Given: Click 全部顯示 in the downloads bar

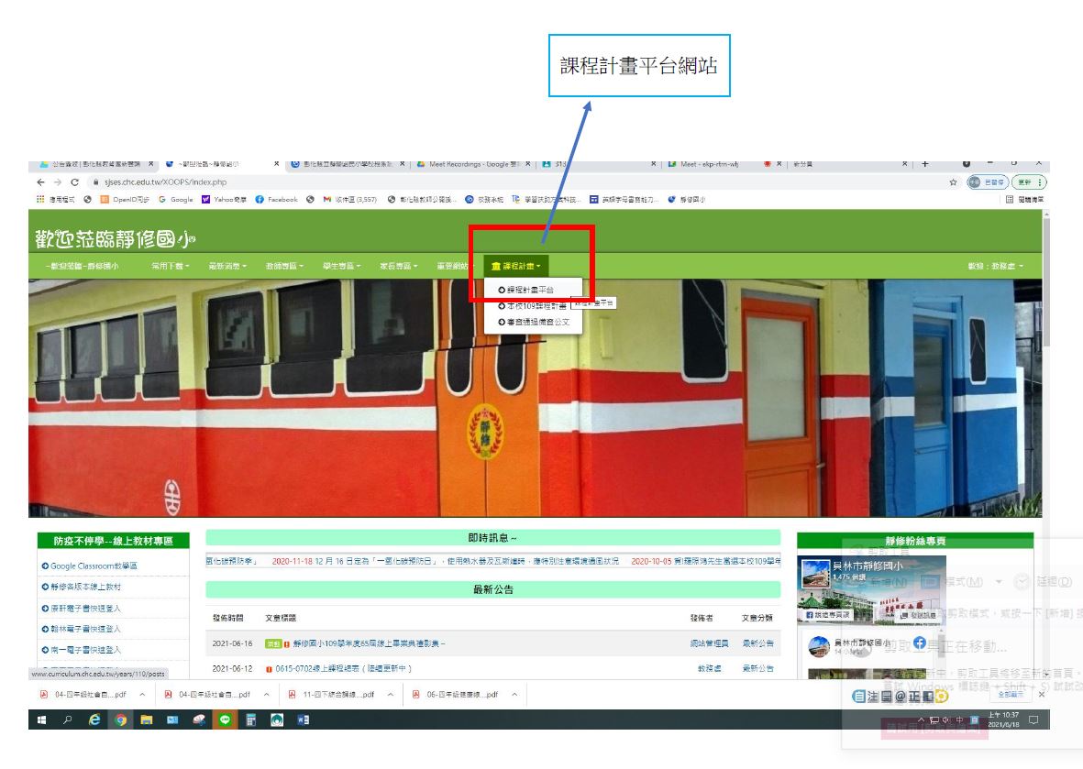Looking at the screenshot, I should (x=1011, y=695).
